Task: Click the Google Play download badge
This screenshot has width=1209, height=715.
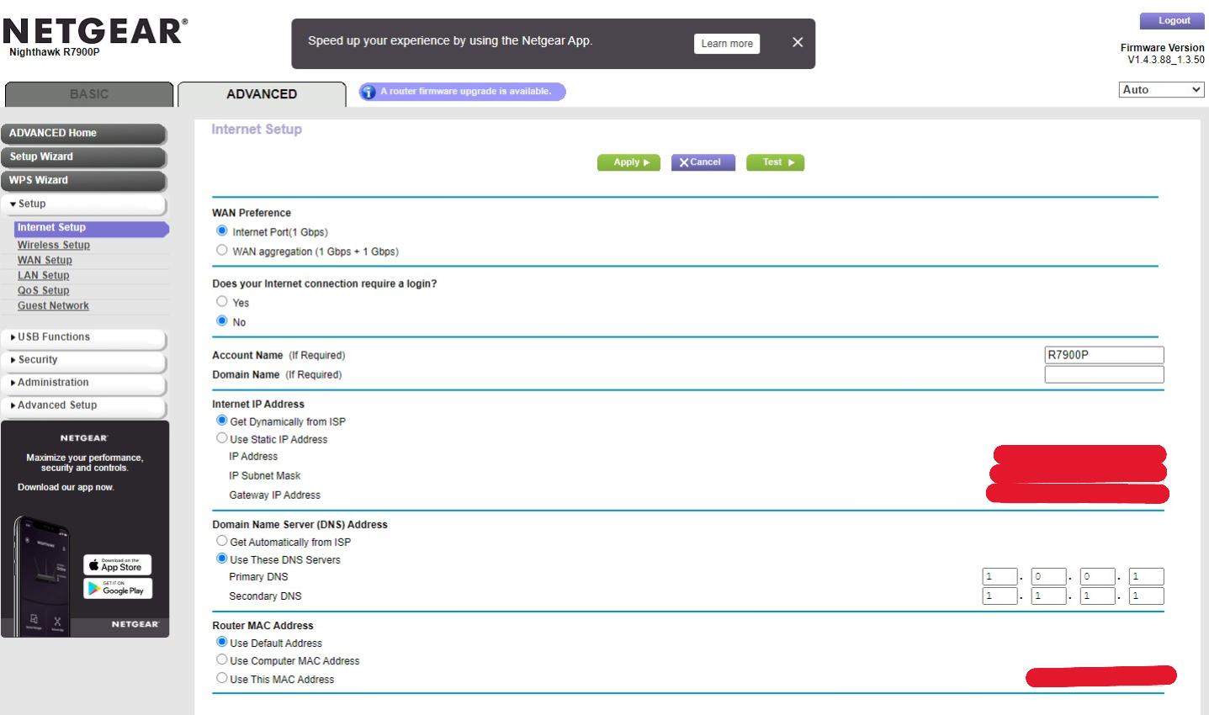Action: point(118,589)
